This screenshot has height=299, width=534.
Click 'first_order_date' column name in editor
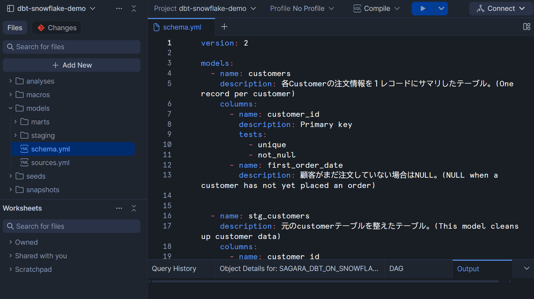coord(305,165)
